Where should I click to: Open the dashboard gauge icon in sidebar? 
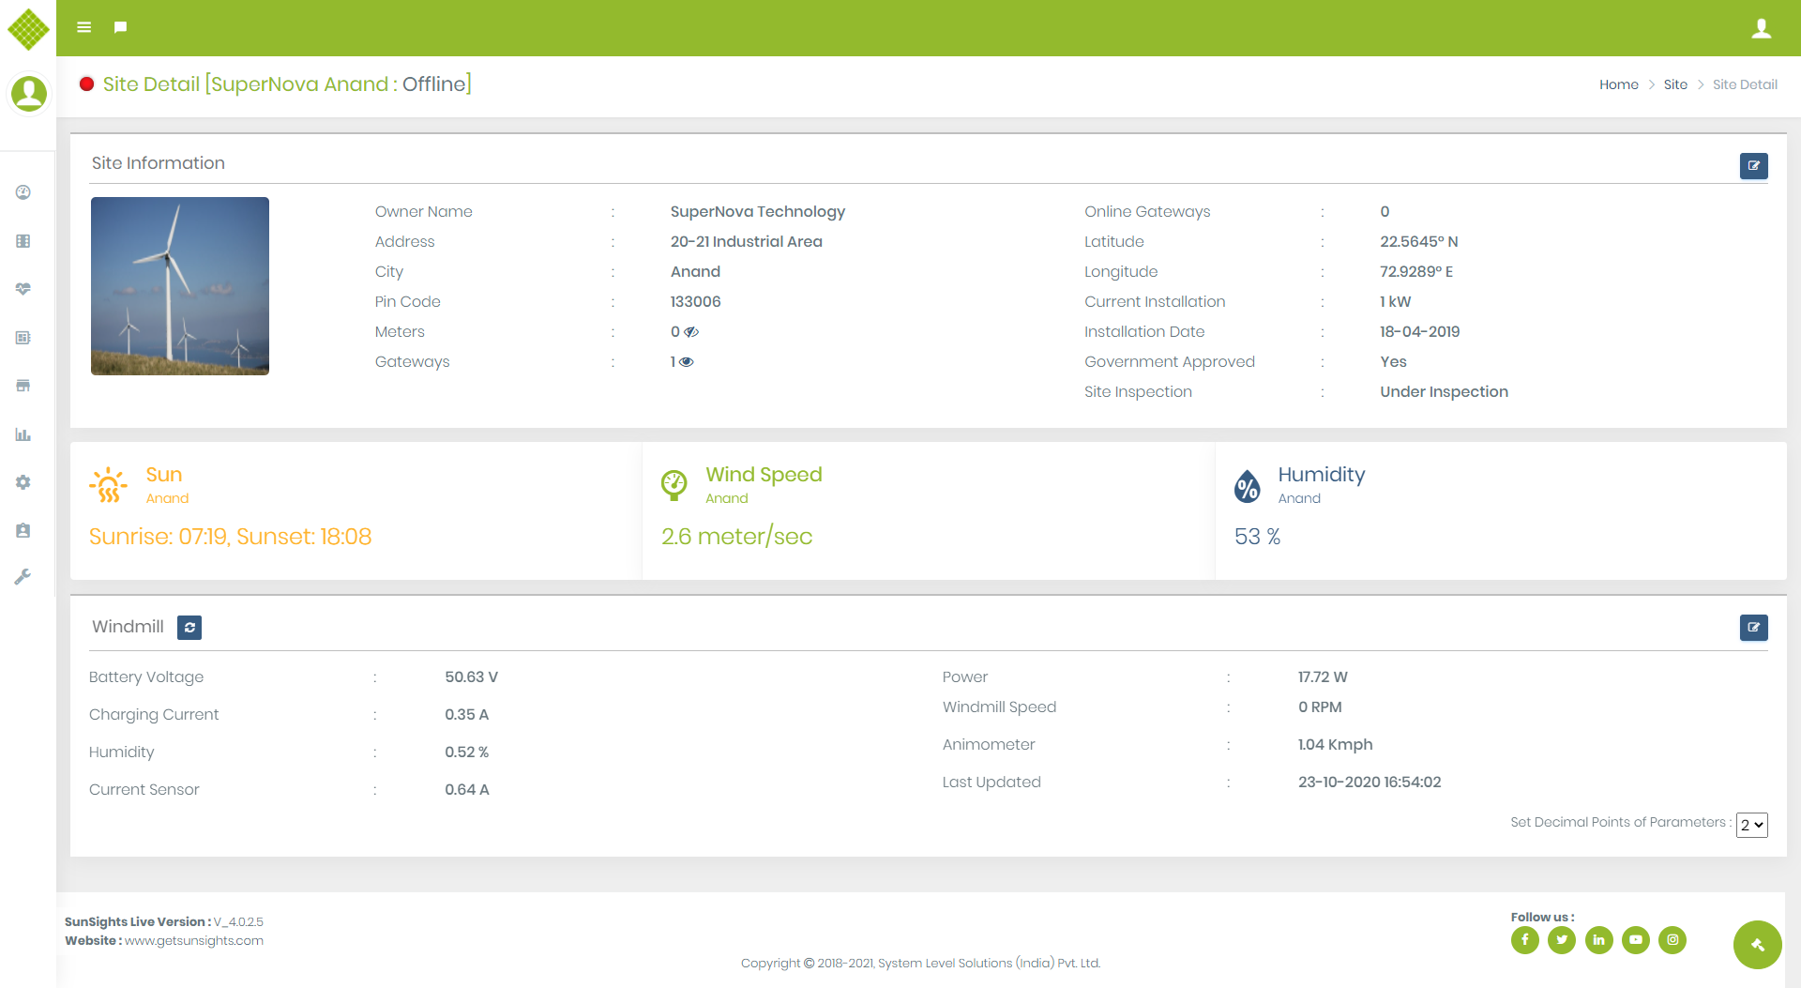23,192
